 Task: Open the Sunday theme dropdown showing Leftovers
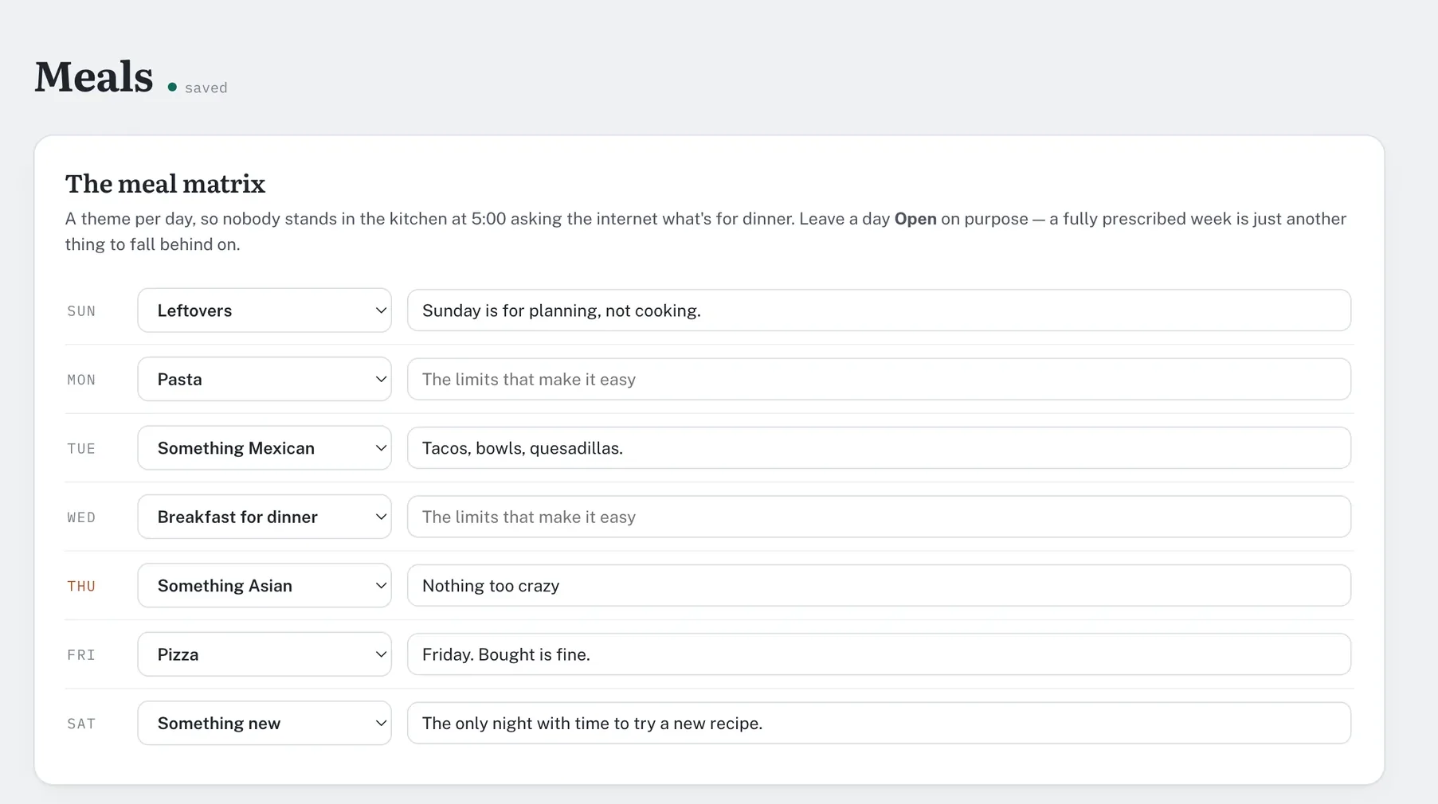point(264,310)
